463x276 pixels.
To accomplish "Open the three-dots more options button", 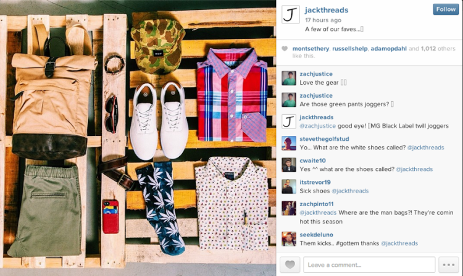I will 449,264.
